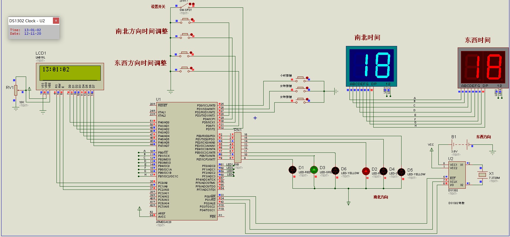
Task: Click the PD0/SCL/INT0 pin label
Action: (x=206, y=105)
